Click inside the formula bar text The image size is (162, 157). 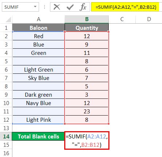click(126, 7)
